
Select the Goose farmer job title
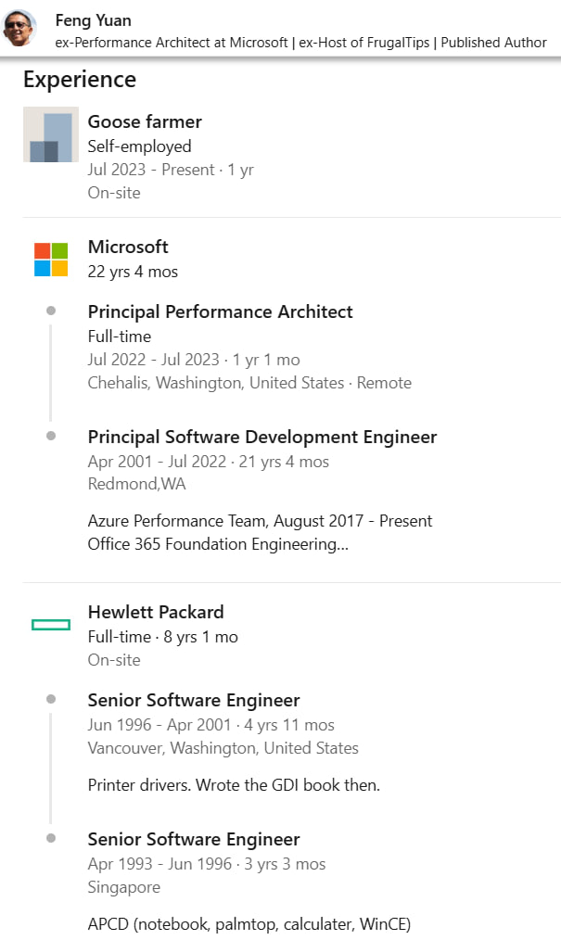pyautogui.click(x=145, y=121)
